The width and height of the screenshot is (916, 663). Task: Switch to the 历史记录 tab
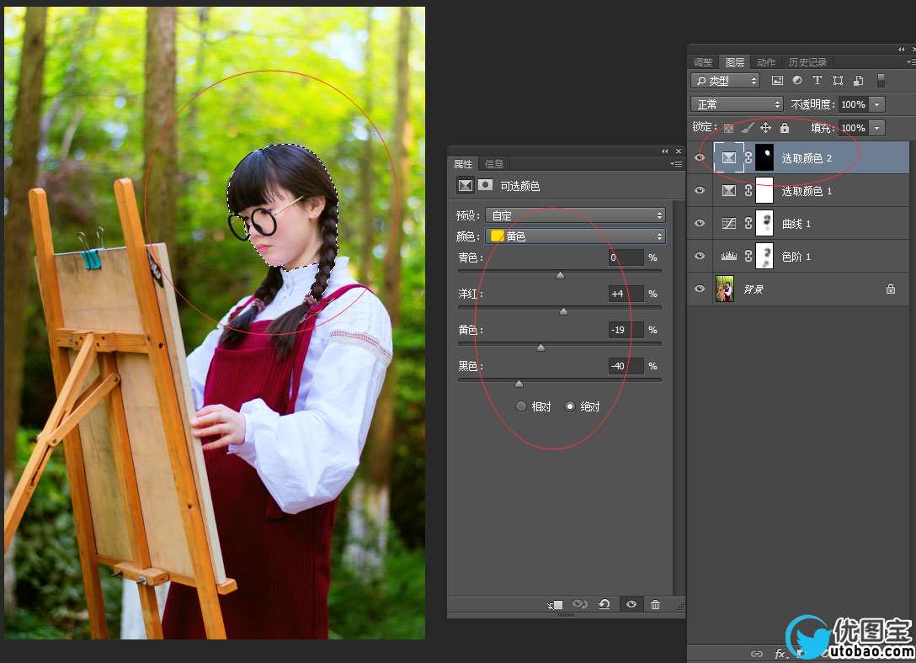807,62
